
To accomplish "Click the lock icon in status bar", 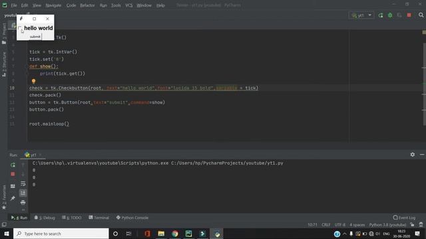I will pyautogui.click(x=413, y=224).
